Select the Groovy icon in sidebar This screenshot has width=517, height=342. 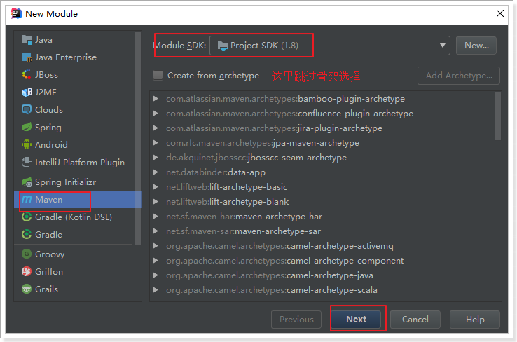[27, 254]
